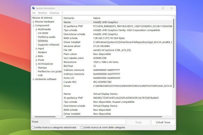The image size is (203, 135).
Task: Maximize the System Information window
Action: click(x=163, y=8)
